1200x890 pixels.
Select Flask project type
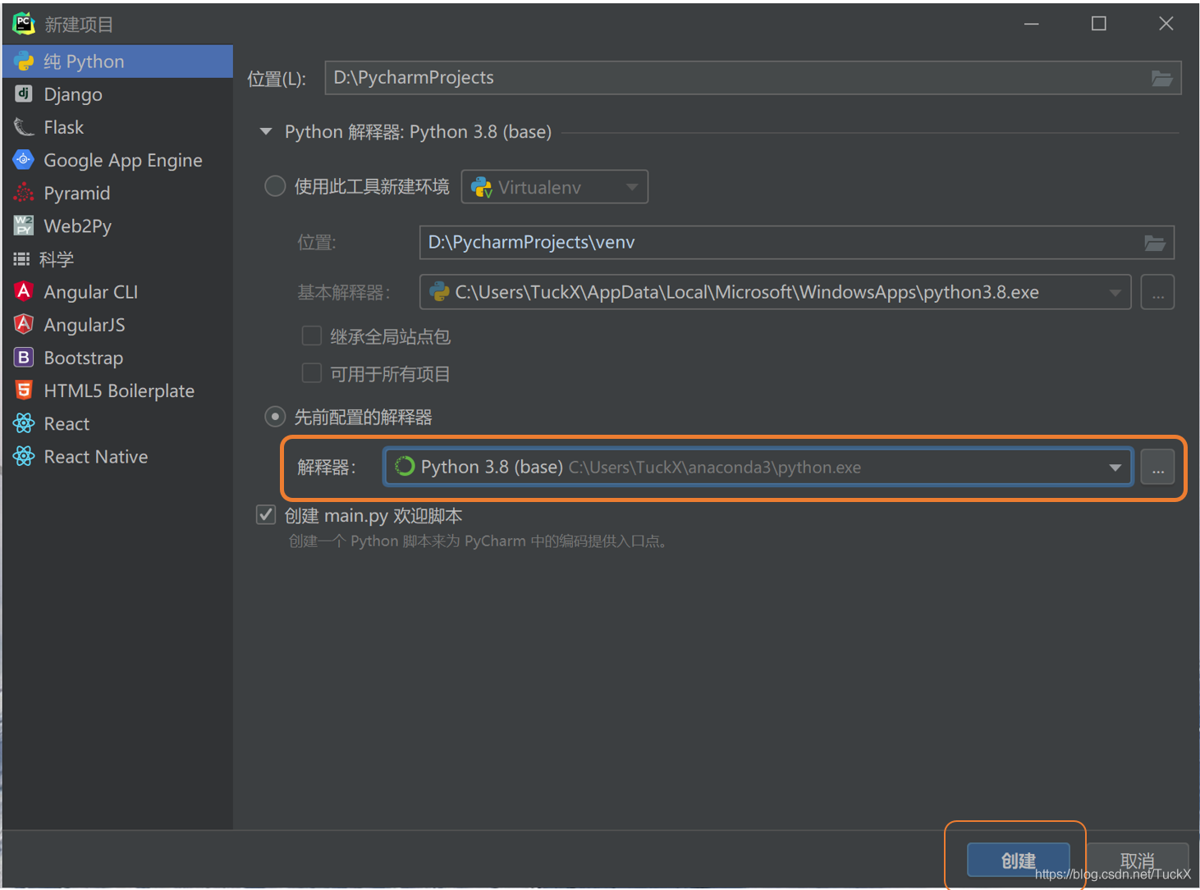point(117,127)
